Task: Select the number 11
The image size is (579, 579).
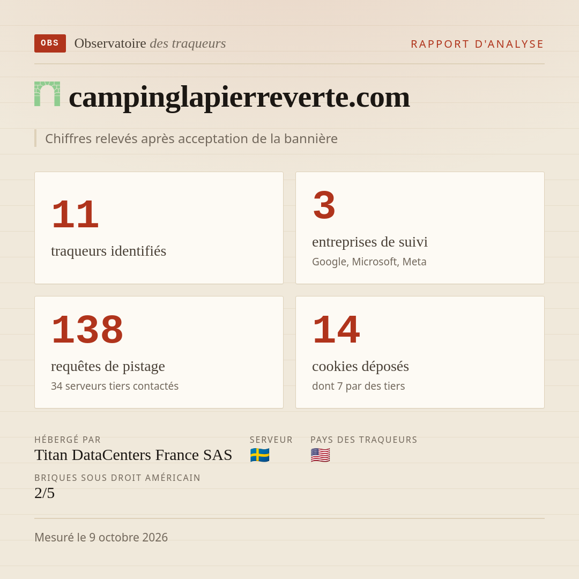Action: 76,214
